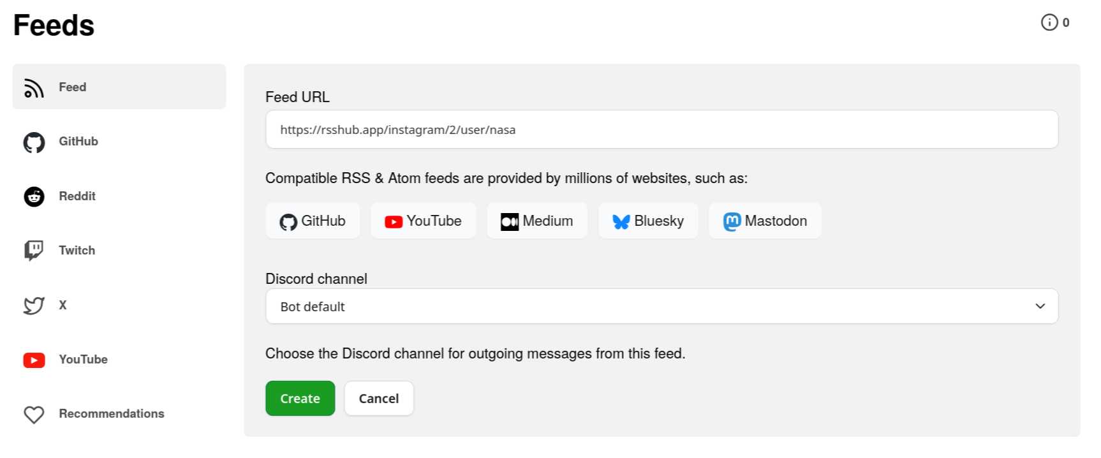Click inside the Feed URL input field
The image size is (1101, 458).
661,129
